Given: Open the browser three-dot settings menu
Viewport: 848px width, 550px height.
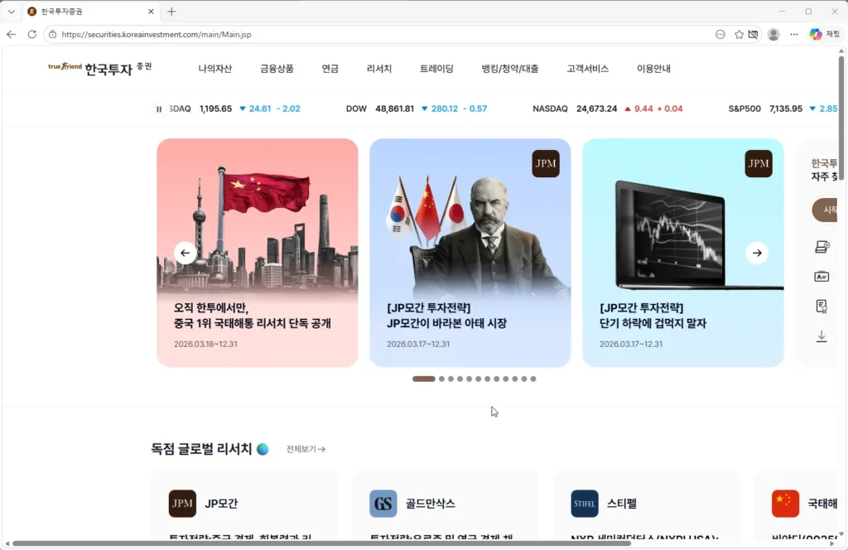Looking at the screenshot, I should pos(793,36).
